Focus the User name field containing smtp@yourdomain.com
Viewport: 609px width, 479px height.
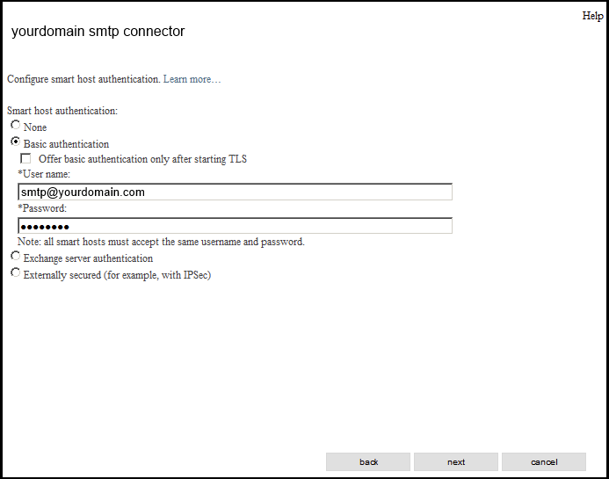coord(235,192)
